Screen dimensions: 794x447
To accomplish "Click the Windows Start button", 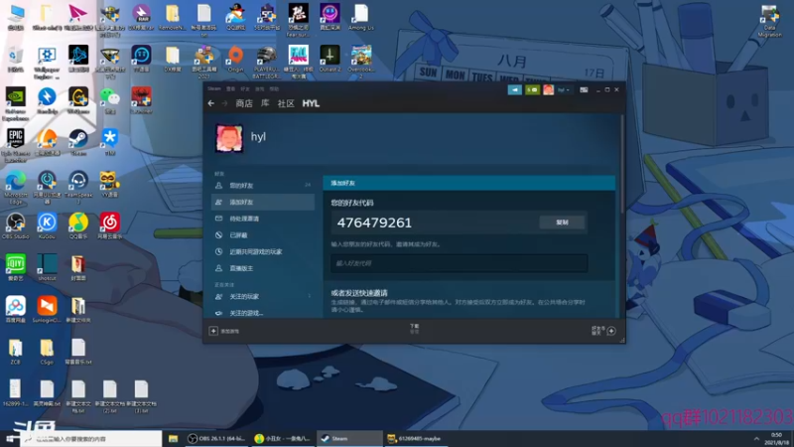I will pyautogui.click(x=10, y=438).
